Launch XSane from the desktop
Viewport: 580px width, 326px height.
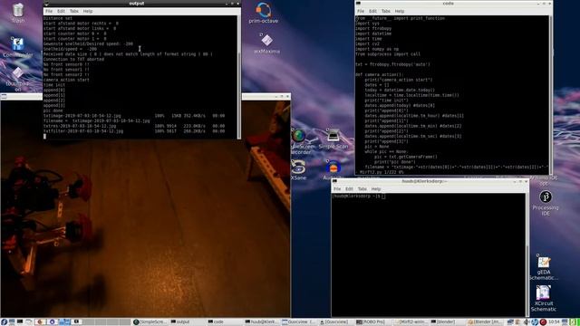(298, 170)
